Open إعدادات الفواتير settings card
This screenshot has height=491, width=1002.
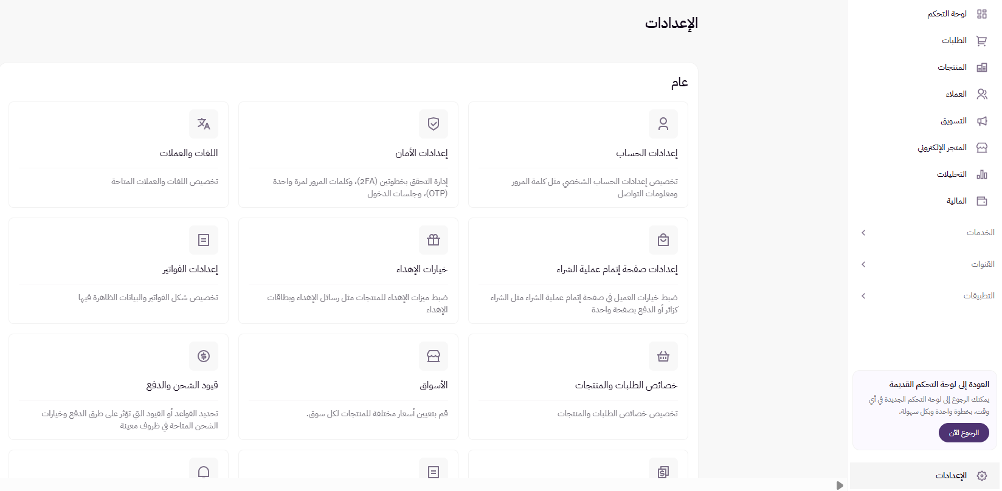pos(118,269)
